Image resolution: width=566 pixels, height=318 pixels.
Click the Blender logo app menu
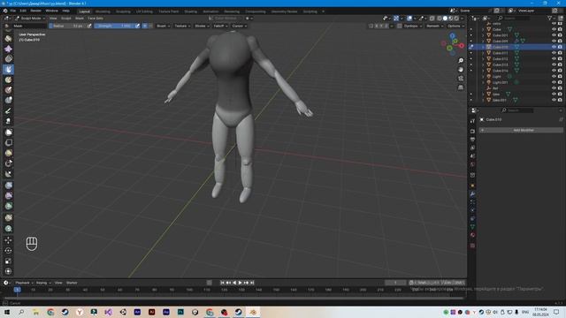click(x=5, y=11)
